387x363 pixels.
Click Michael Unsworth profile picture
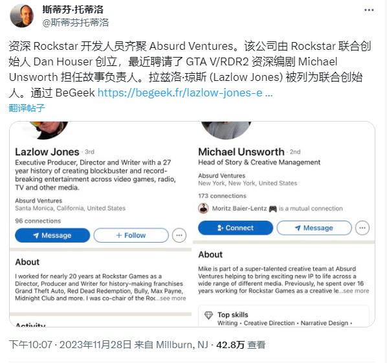pos(226,129)
